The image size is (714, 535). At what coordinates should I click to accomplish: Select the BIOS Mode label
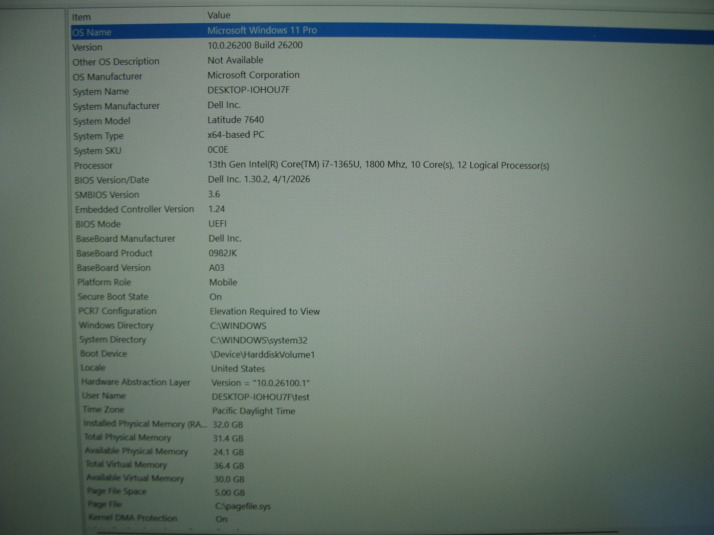[98, 224]
